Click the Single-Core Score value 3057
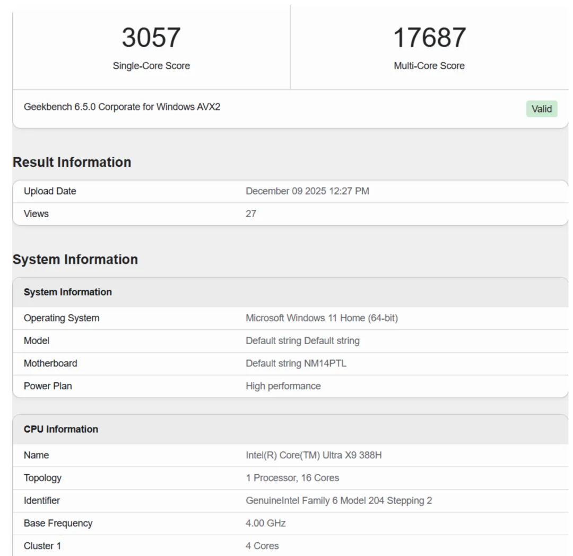573x556 pixels. [x=150, y=37]
